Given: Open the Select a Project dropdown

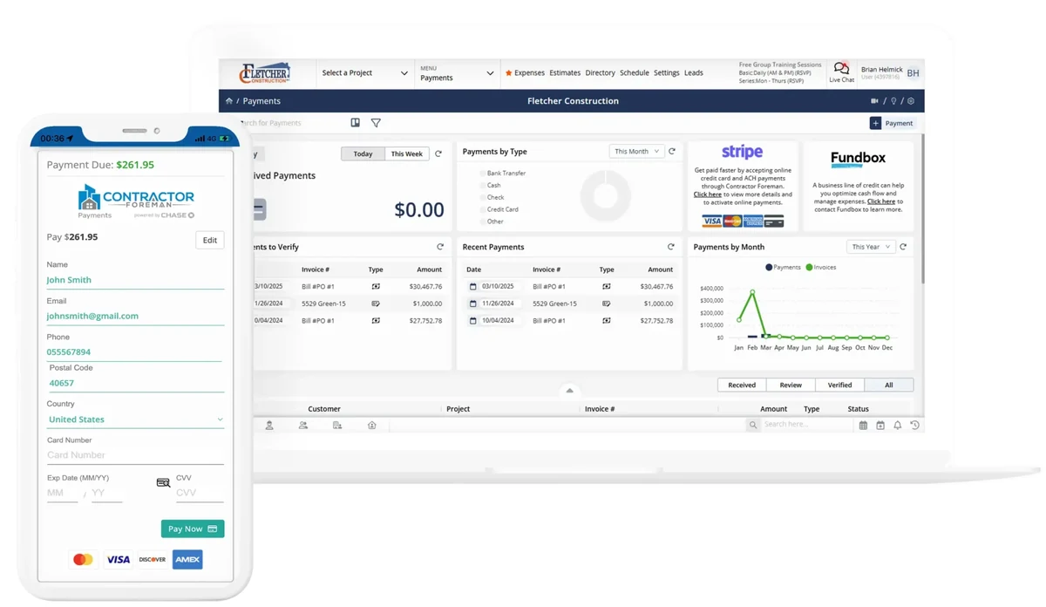Looking at the screenshot, I should (364, 73).
